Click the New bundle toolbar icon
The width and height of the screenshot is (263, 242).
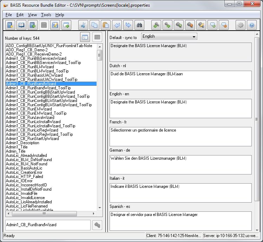[x=10, y=25]
